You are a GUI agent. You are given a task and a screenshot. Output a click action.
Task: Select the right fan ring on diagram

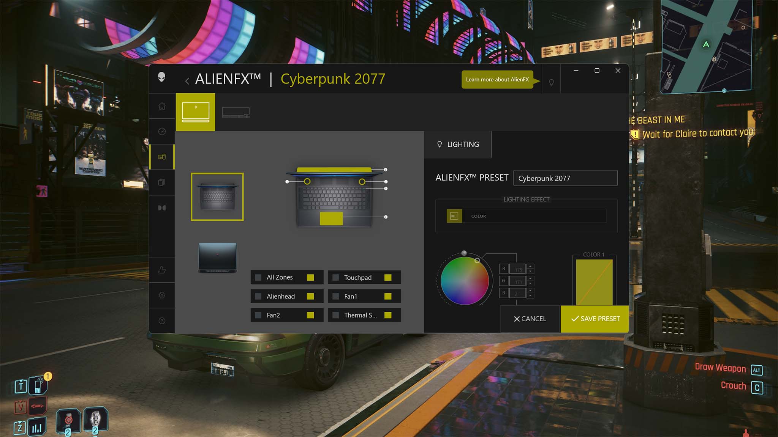(362, 182)
